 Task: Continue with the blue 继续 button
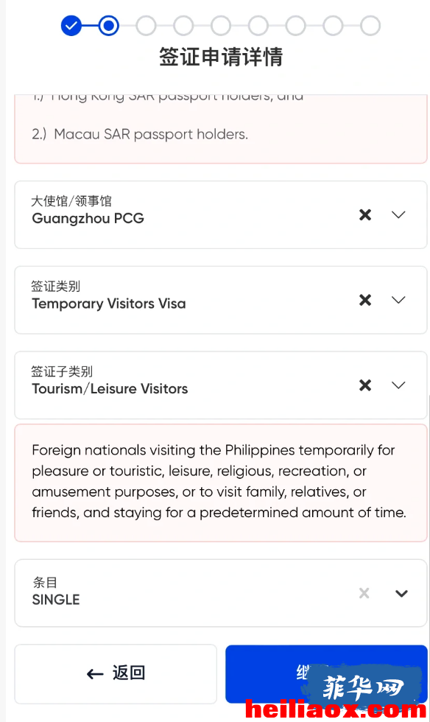(x=326, y=674)
